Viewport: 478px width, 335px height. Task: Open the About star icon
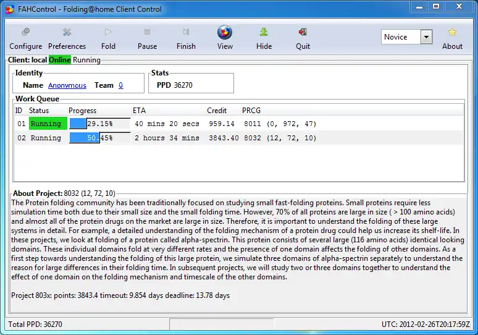[452, 32]
